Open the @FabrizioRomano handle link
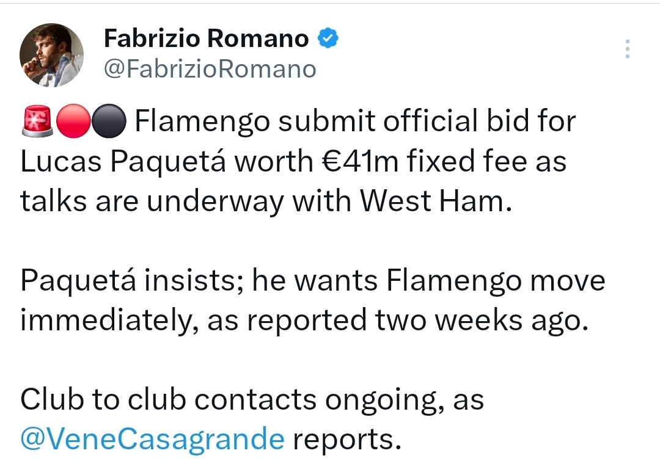This screenshot has width=660, height=475. tap(210, 69)
